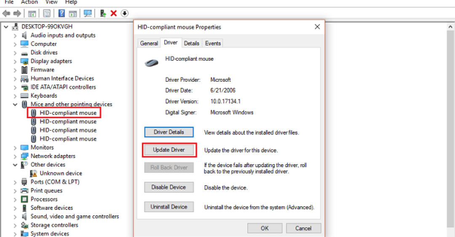Click the Ports (COM & LPT) plug icon

(24, 182)
